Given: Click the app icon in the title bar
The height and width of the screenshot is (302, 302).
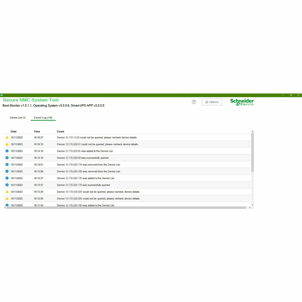Looking at the screenshot, I should point(2,95).
